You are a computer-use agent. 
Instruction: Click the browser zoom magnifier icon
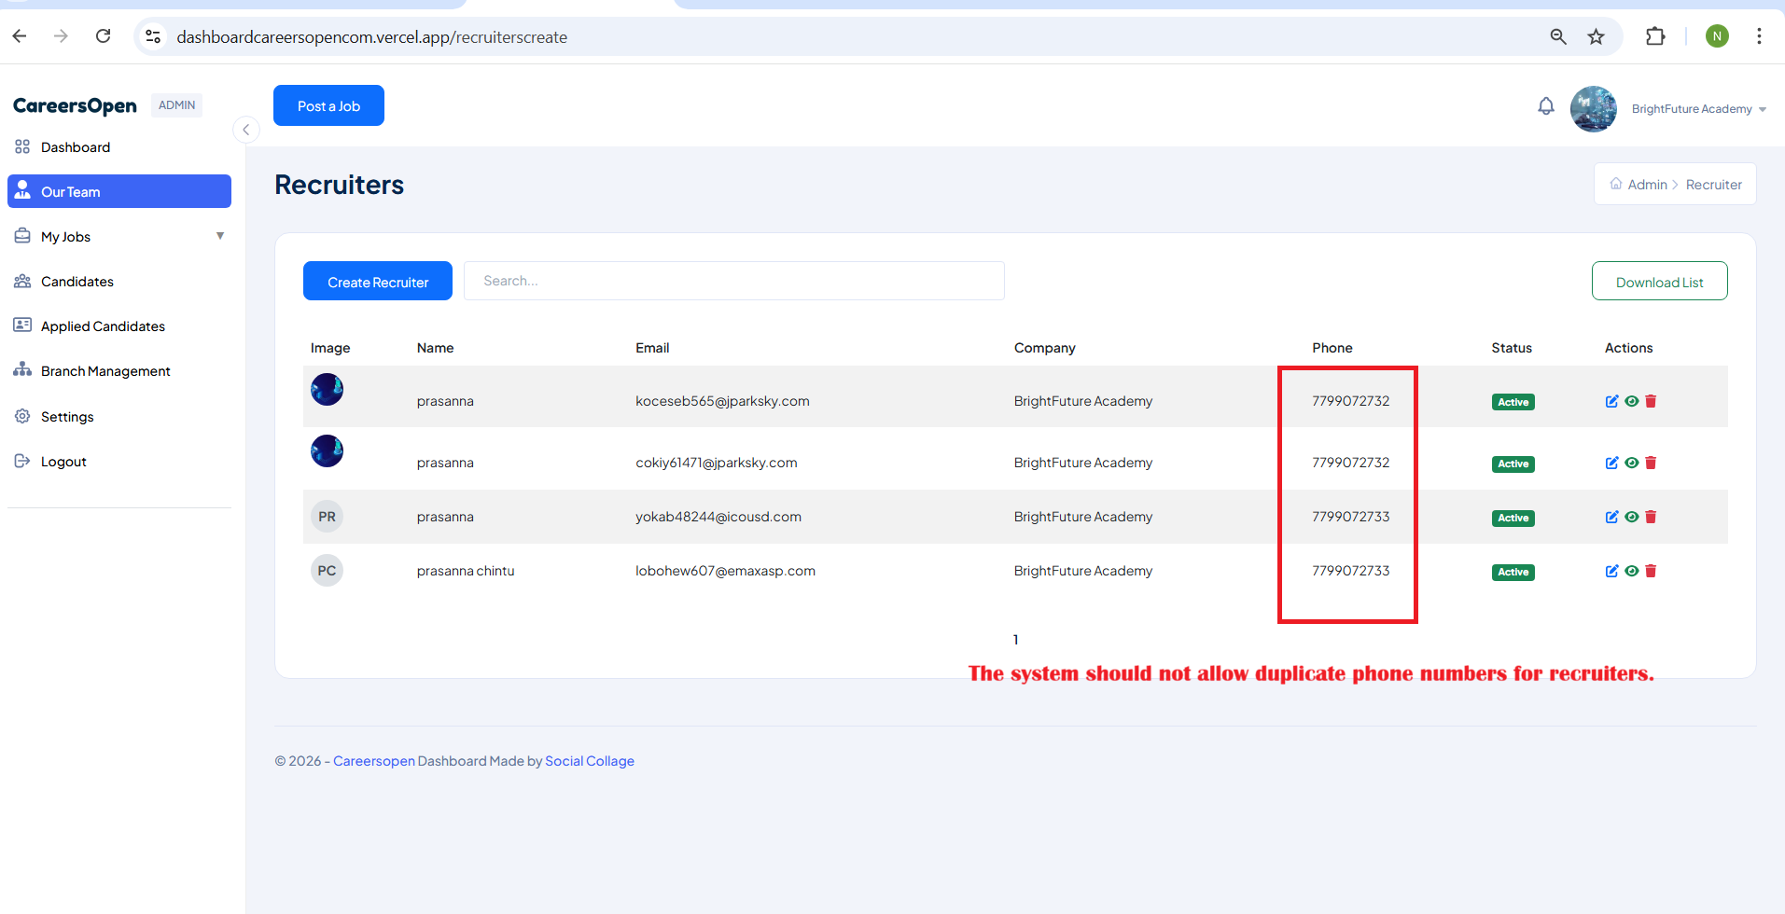point(1557,36)
